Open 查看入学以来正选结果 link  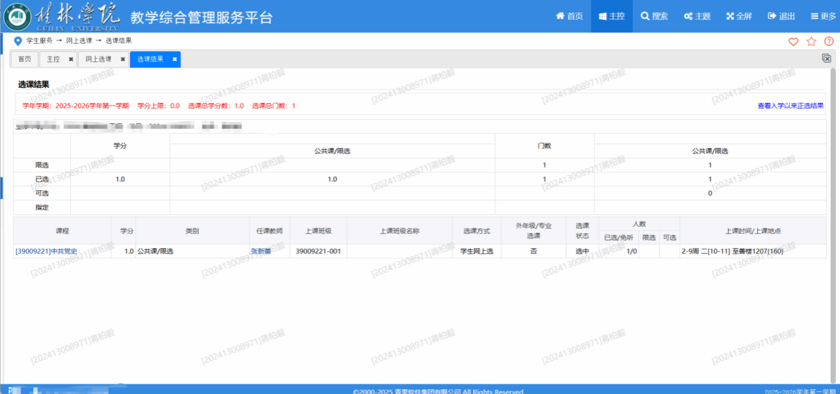790,105
